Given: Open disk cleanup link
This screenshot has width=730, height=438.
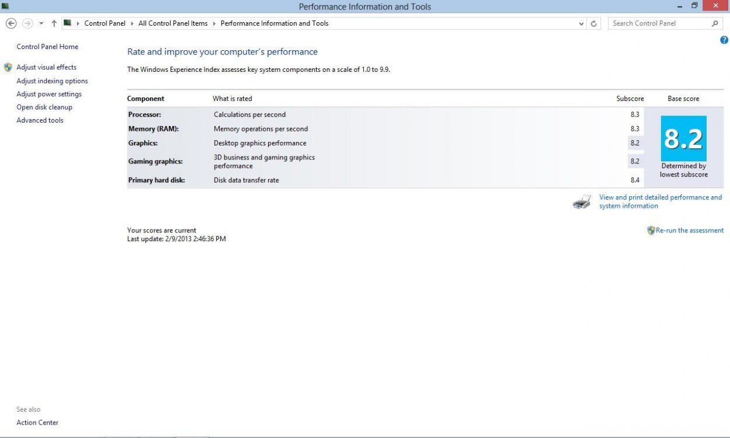Looking at the screenshot, I should (44, 107).
